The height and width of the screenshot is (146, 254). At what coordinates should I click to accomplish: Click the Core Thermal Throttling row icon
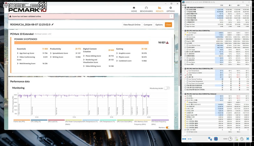tap(187, 79)
